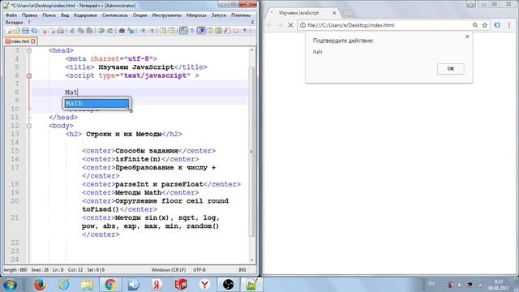The width and height of the screenshot is (519, 292).
Task: Collapse the body tag fold marker
Action: (x=29, y=126)
